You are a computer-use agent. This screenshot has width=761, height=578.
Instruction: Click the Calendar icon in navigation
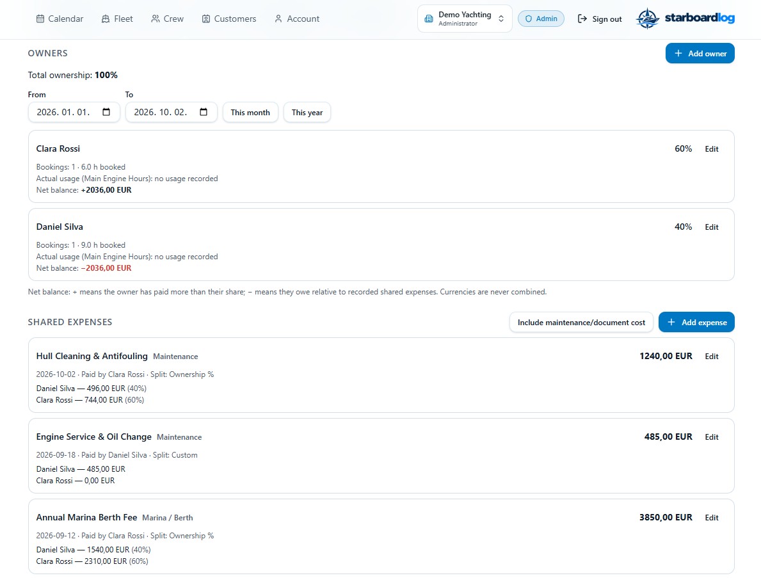click(x=40, y=19)
